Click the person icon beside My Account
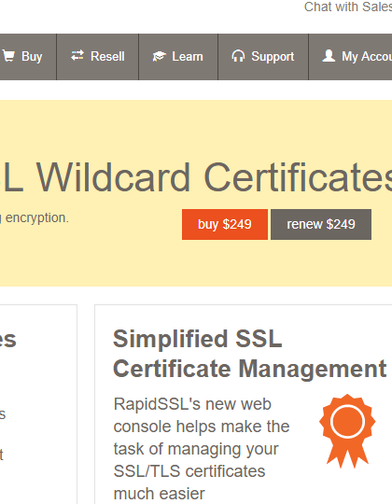Screen dimensions: 392x504 pyautogui.click(x=329, y=56)
